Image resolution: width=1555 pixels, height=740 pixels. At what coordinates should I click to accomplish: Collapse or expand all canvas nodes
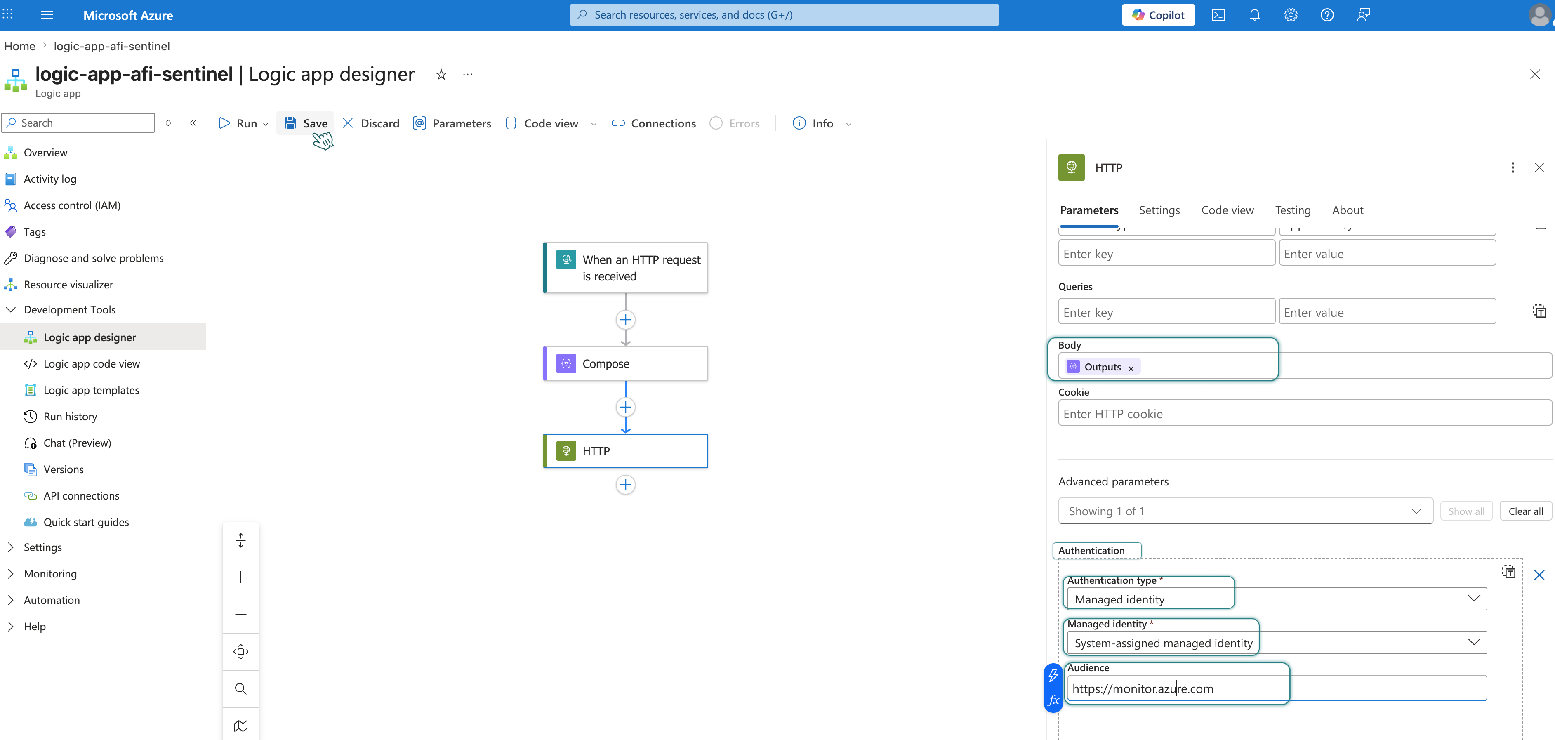(x=241, y=540)
